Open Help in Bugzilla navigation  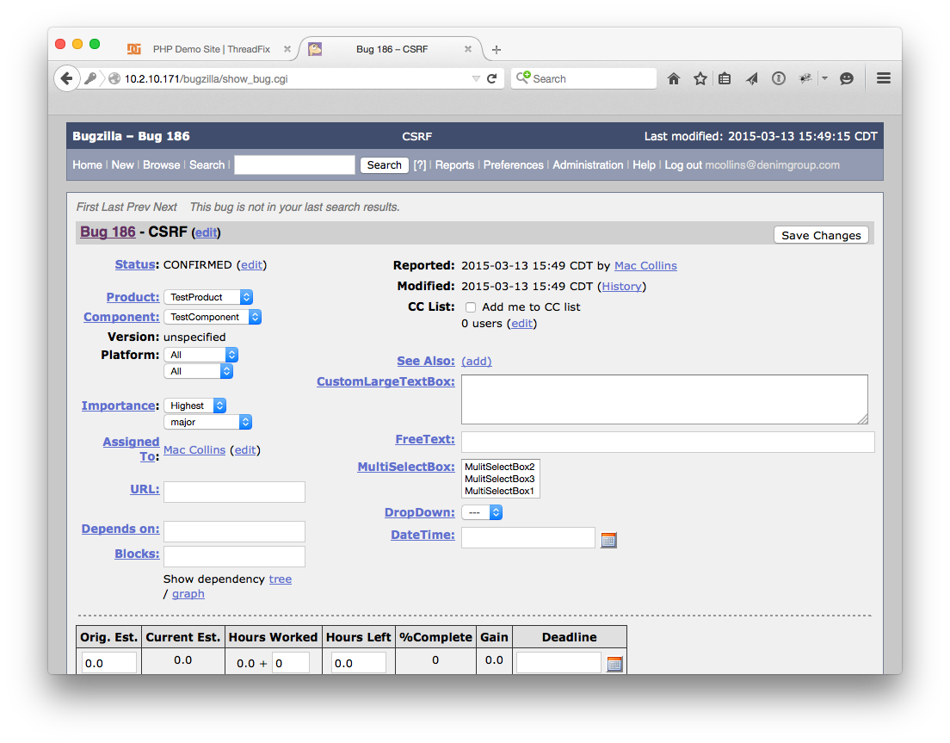coord(644,164)
